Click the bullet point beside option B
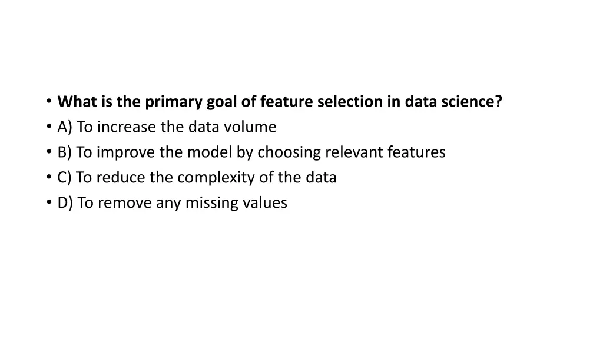603x339 pixels. tap(48, 152)
